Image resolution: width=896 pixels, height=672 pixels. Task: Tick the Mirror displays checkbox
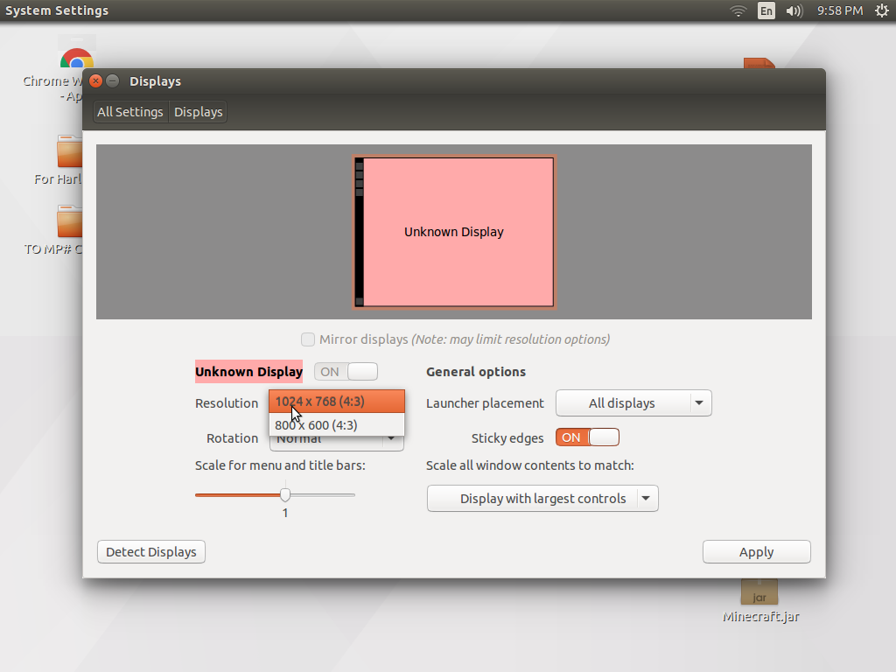[308, 339]
